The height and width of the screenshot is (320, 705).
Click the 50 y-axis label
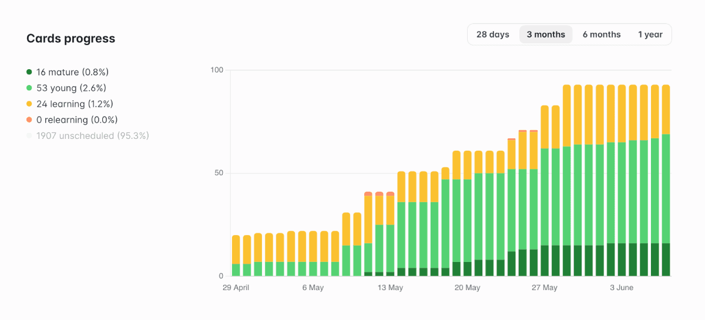pyautogui.click(x=220, y=173)
